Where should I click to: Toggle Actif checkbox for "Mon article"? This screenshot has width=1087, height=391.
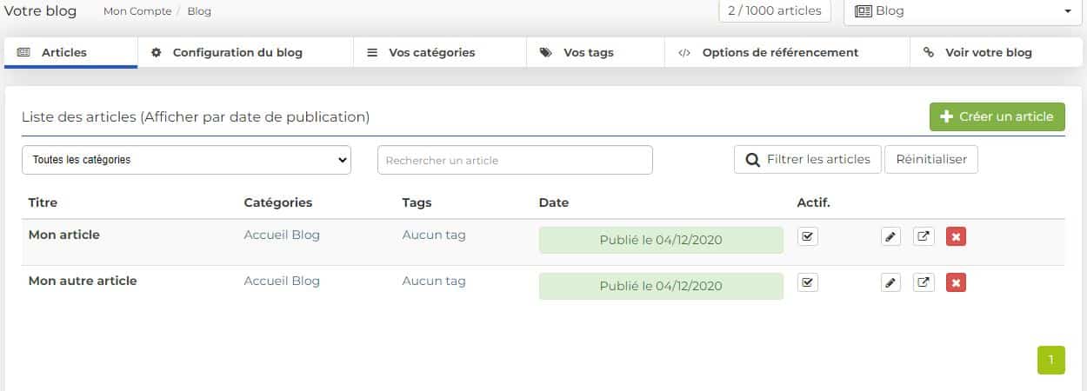808,236
